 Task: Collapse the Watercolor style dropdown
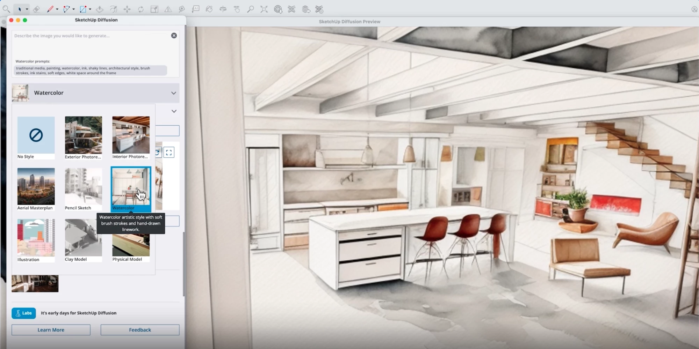click(173, 93)
